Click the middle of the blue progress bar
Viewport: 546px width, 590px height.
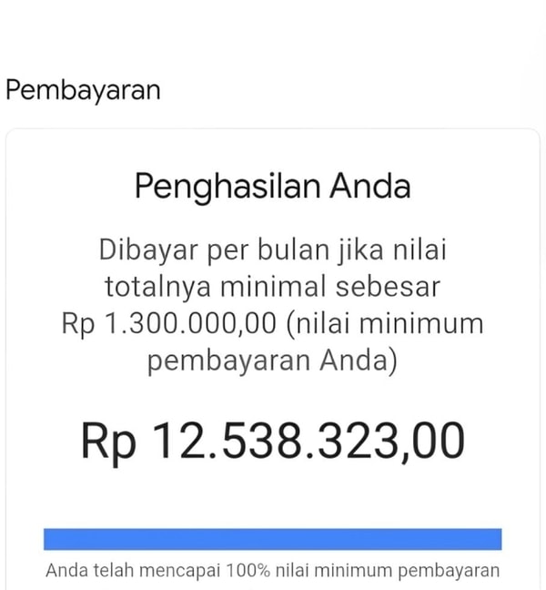pos(273,538)
